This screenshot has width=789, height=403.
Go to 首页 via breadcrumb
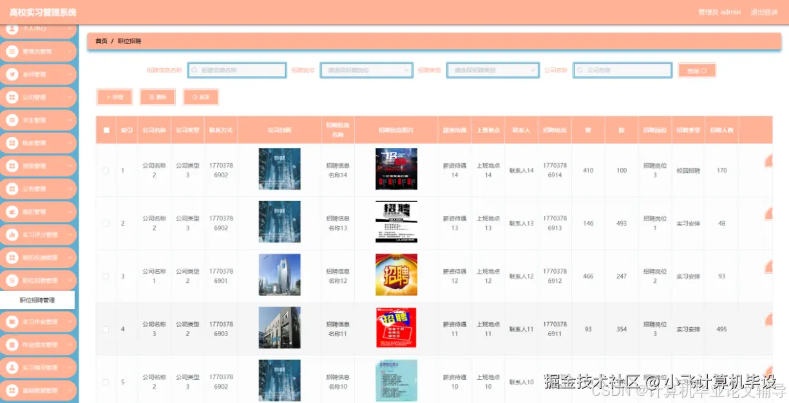click(x=101, y=41)
